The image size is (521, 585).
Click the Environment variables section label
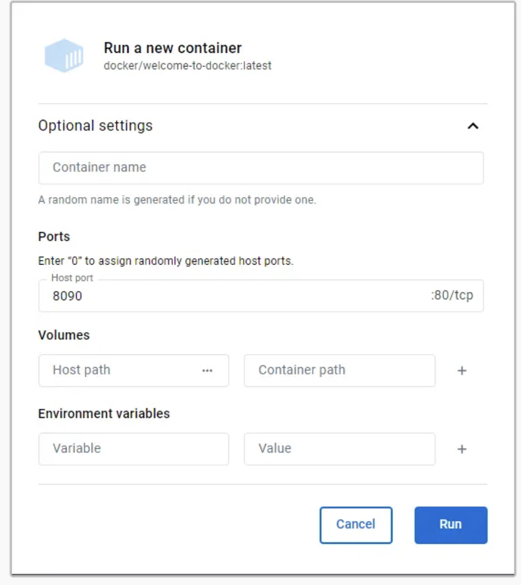click(x=104, y=413)
